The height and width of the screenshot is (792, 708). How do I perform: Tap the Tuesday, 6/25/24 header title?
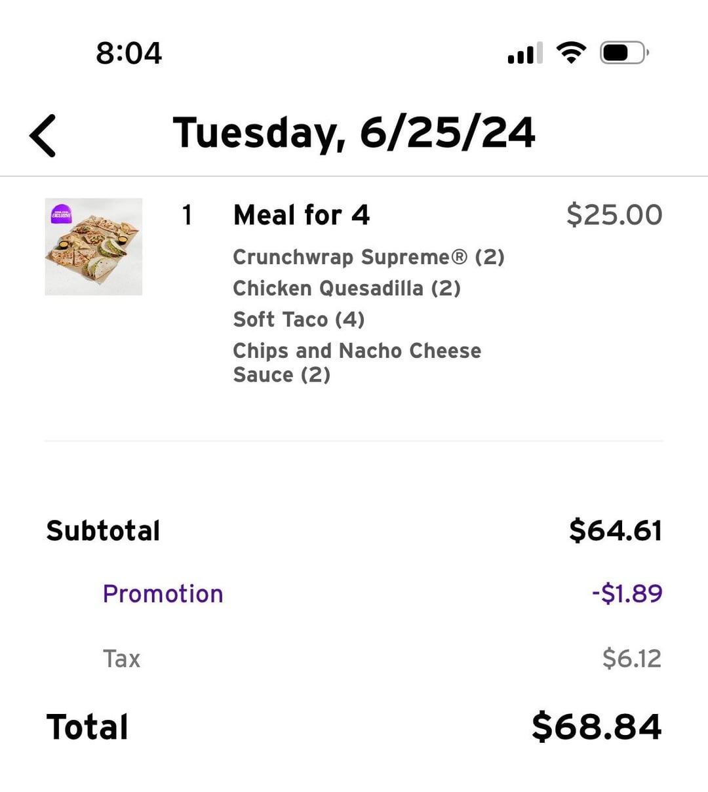pyautogui.click(x=354, y=133)
